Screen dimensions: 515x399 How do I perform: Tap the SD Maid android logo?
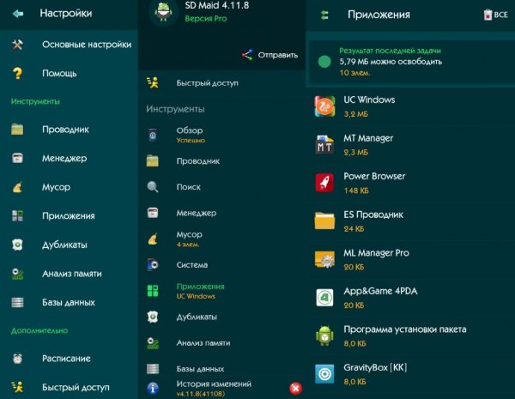pyautogui.click(x=163, y=11)
